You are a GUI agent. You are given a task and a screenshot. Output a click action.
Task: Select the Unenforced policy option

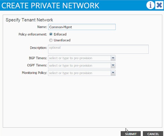(x=51, y=40)
